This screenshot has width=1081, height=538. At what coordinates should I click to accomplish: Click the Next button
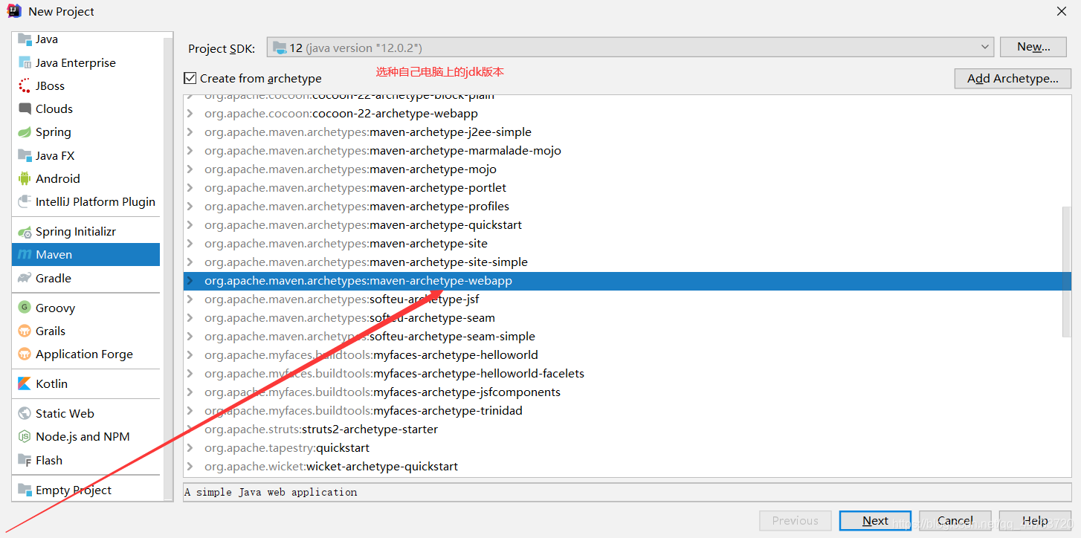(x=875, y=521)
